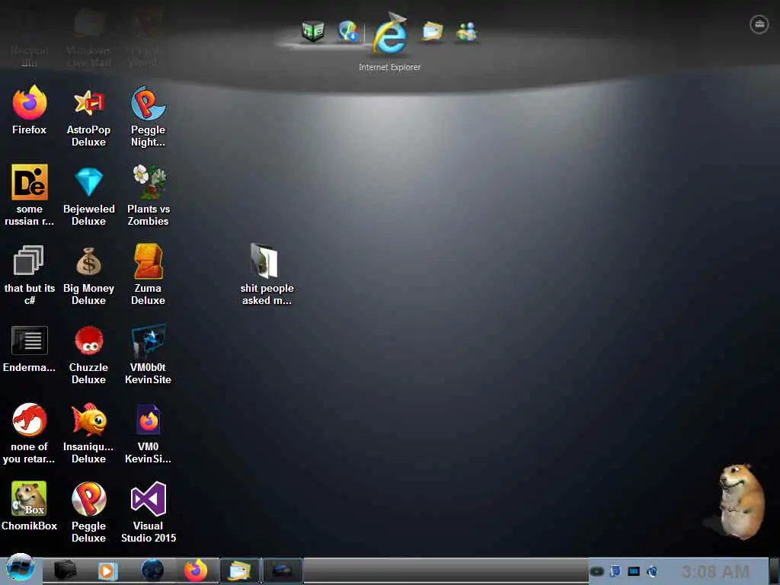Select the 'that but its c#' icon
The height and width of the screenshot is (585, 780).
[x=30, y=274]
